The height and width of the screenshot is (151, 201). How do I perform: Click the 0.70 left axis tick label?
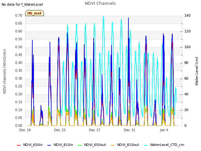(19, 16)
